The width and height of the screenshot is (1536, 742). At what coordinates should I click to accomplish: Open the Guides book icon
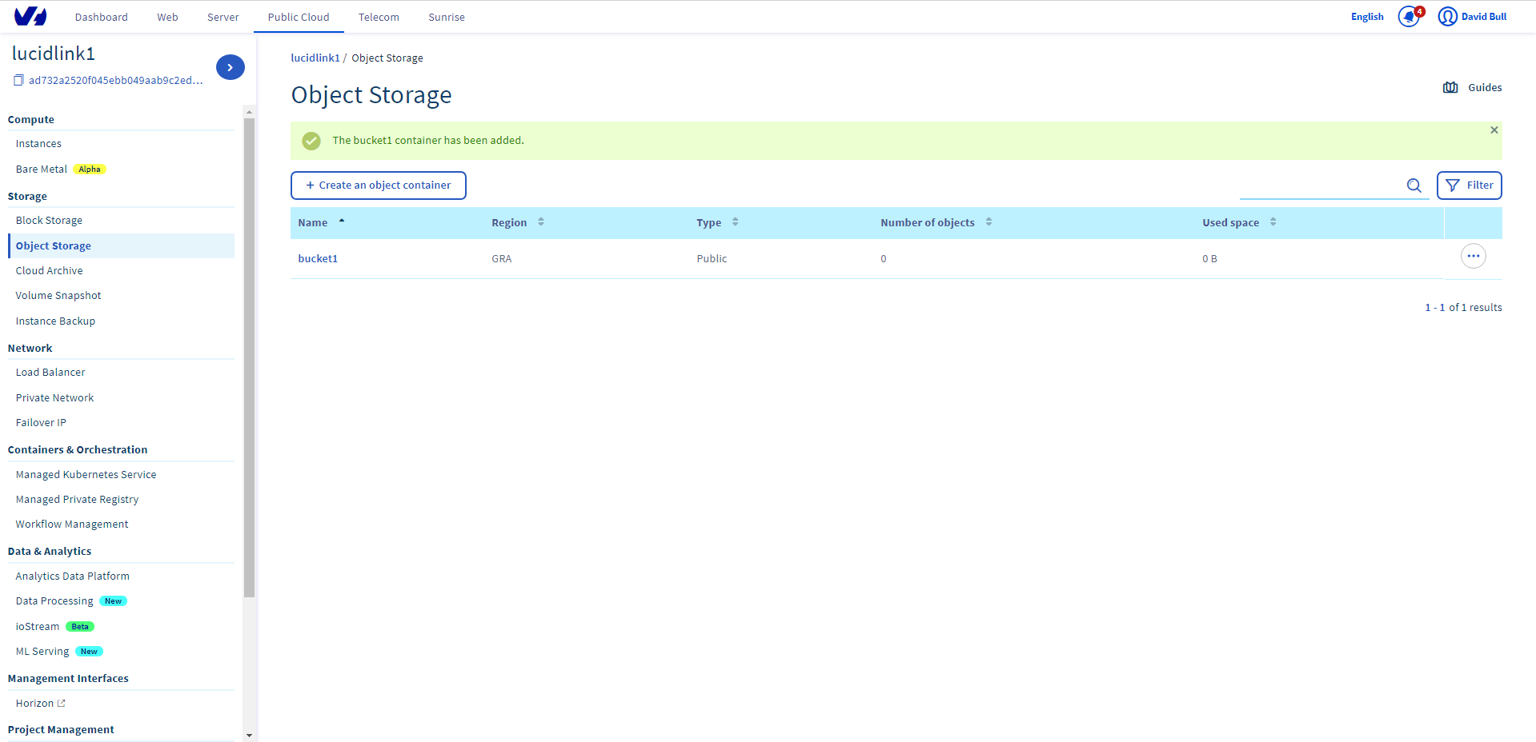[x=1450, y=88]
